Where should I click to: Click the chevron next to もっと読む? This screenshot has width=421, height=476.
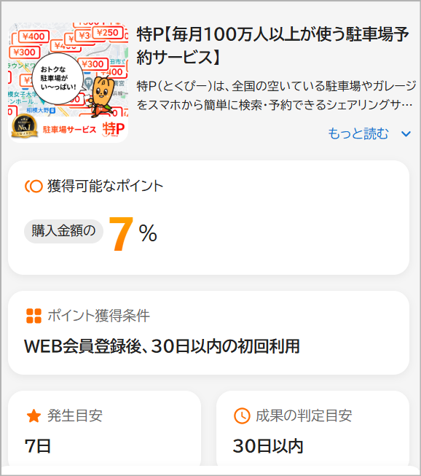pyautogui.click(x=406, y=133)
